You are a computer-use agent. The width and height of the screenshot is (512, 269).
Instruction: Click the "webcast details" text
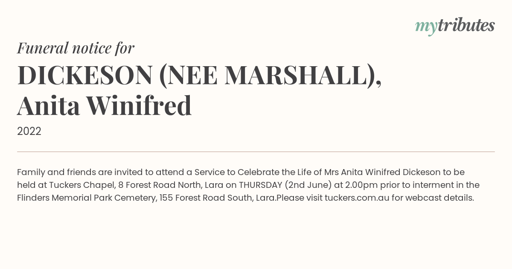pyautogui.click(x=439, y=198)
